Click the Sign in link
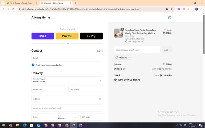 click(100, 51)
